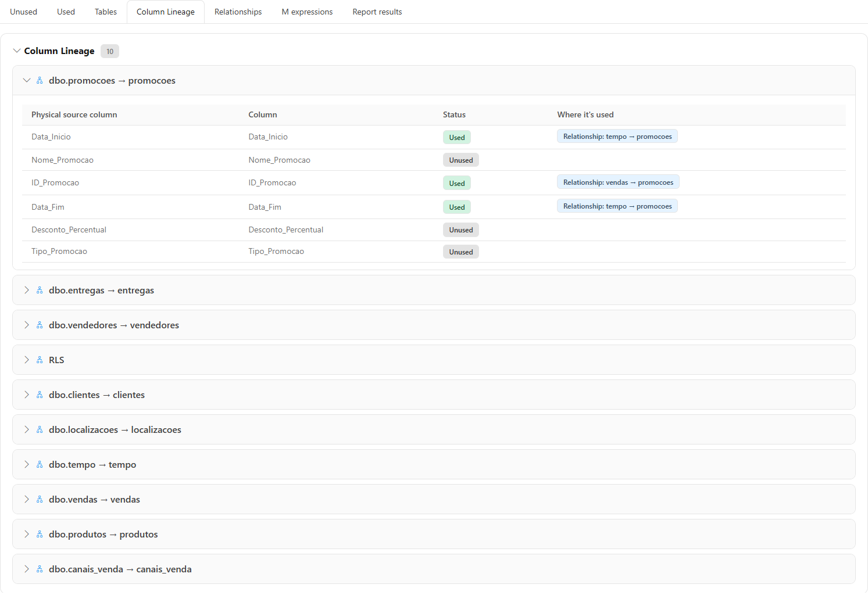Click the Column Lineage section title
This screenshot has height=595, width=868.
[59, 51]
